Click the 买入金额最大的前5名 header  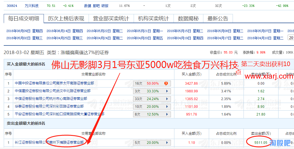[26, 64]
